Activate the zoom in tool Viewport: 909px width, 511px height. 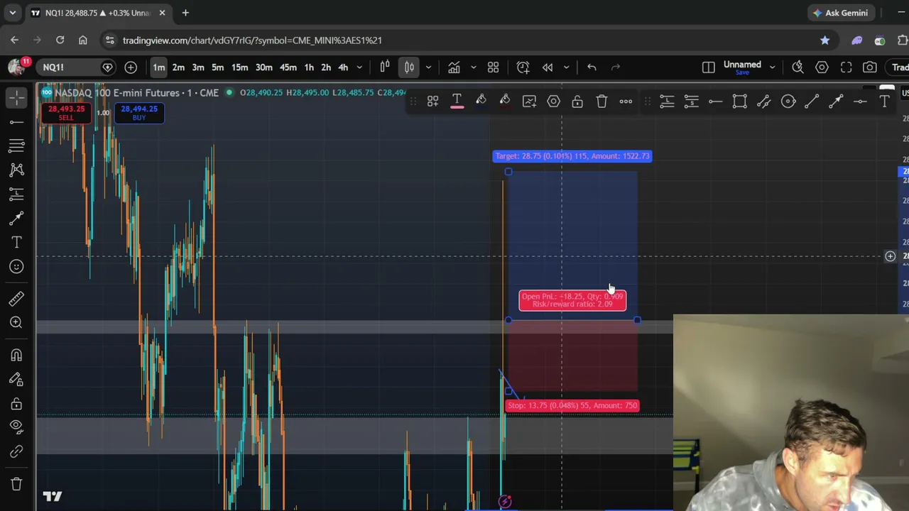pos(16,323)
